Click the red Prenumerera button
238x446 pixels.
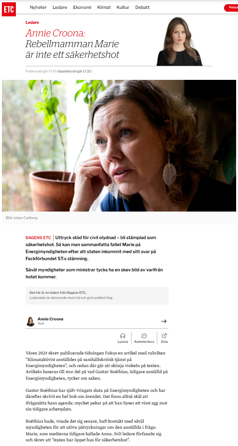coord(231,7)
